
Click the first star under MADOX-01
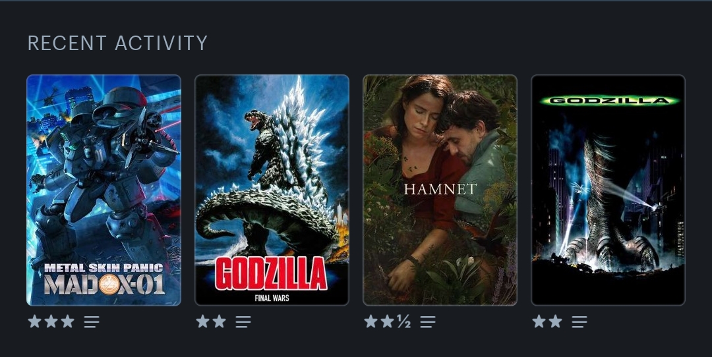pos(34,321)
